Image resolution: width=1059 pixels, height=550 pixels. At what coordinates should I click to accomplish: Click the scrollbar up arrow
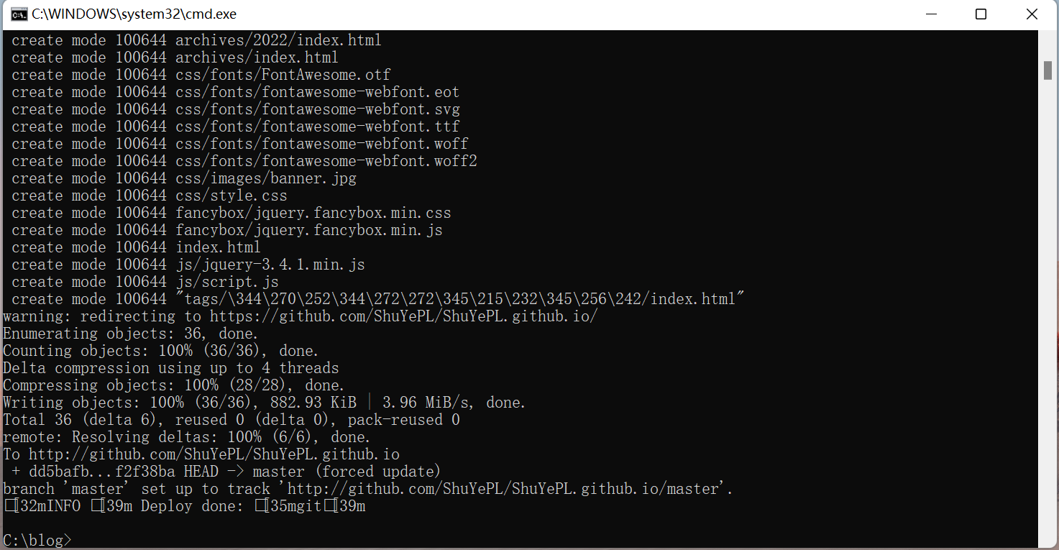[1048, 39]
